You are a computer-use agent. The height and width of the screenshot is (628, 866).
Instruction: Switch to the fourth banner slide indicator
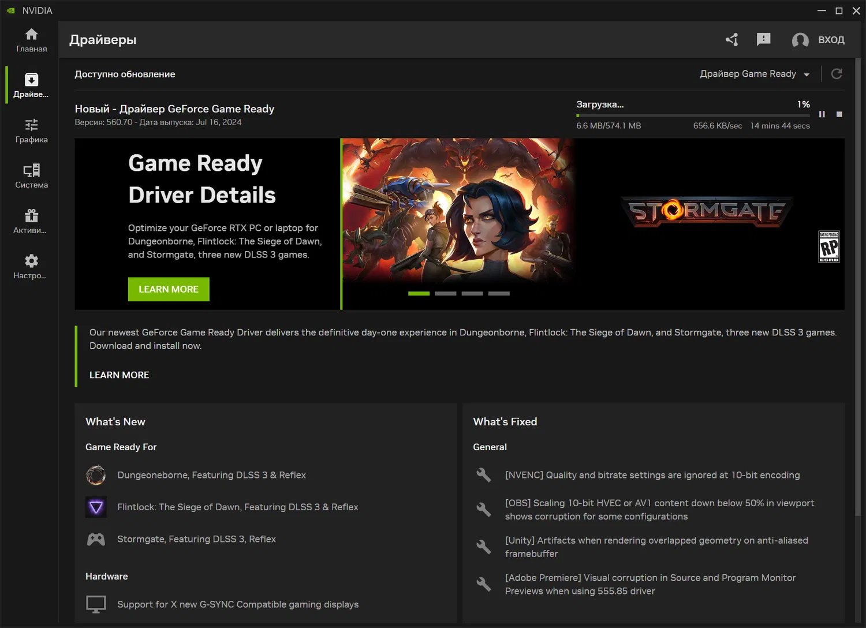(499, 294)
